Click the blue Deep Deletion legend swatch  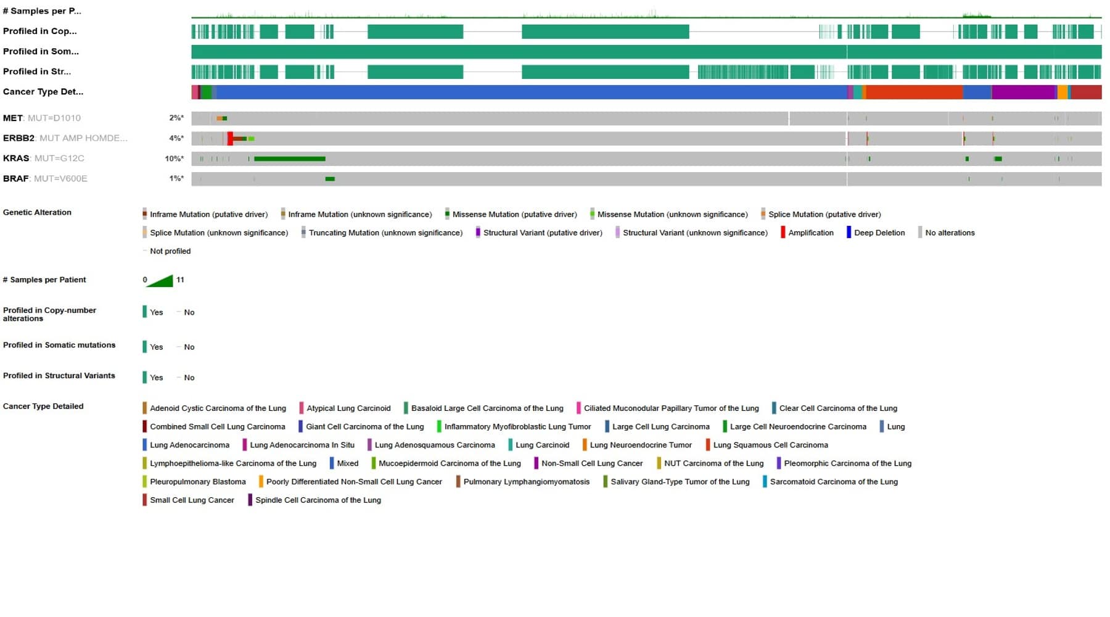coord(849,233)
